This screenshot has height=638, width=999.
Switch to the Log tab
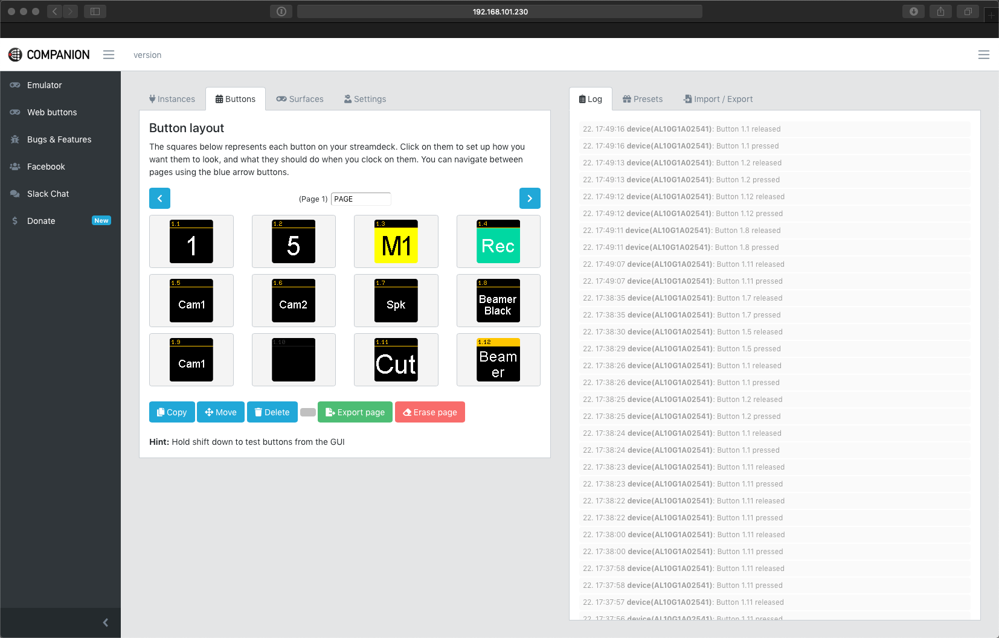click(x=591, y=99)
